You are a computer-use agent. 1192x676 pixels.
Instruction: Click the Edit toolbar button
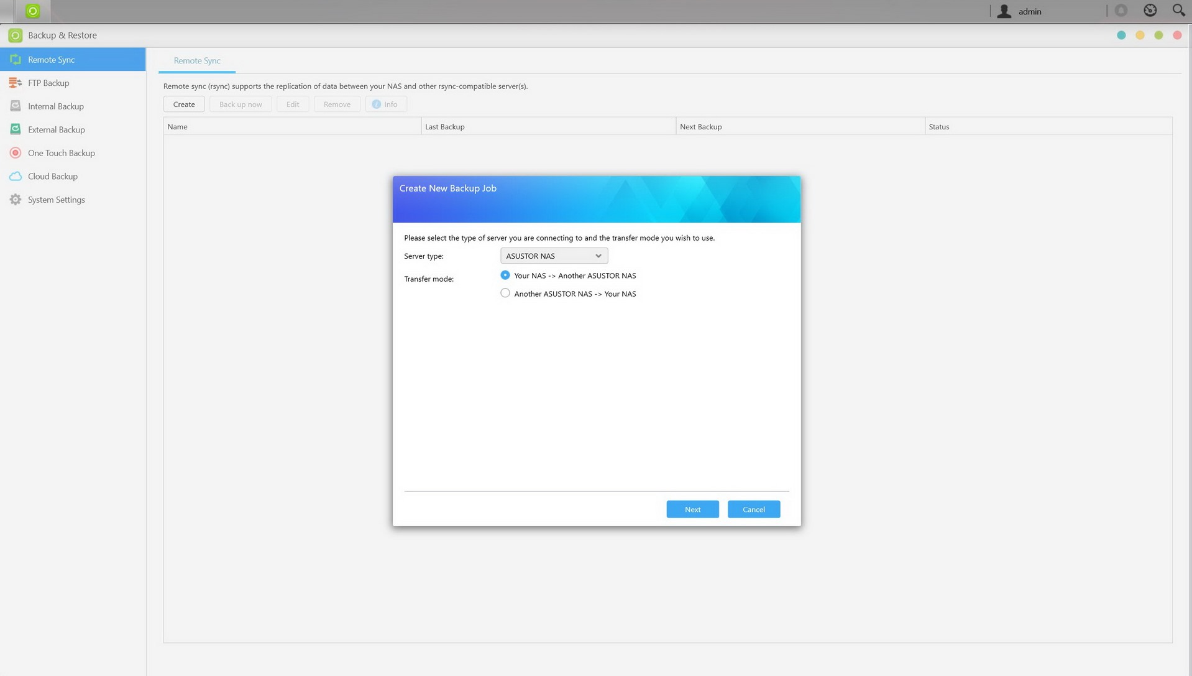[293, 104]
